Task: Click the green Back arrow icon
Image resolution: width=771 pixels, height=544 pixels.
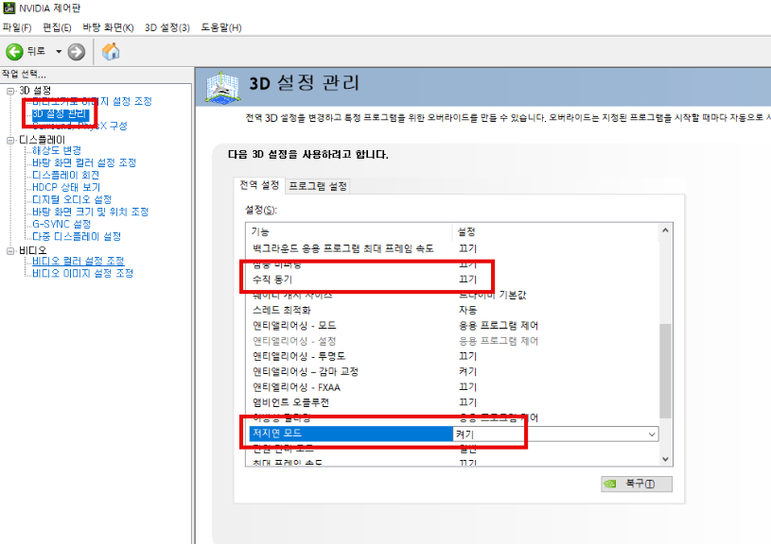Action: pyautogui.click(x=14, y=52)
